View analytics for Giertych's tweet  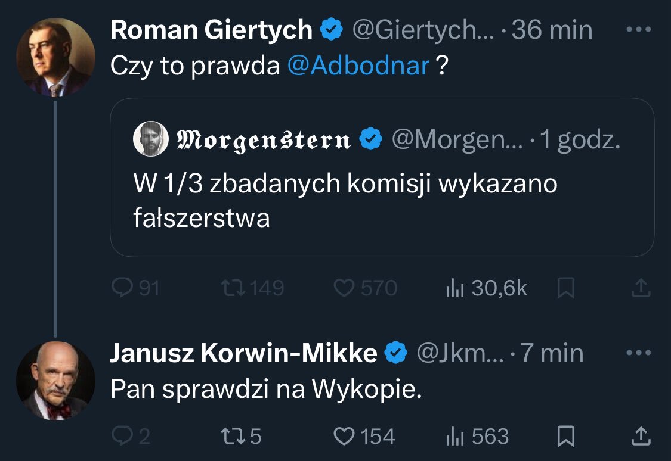(x=455, y=288)
